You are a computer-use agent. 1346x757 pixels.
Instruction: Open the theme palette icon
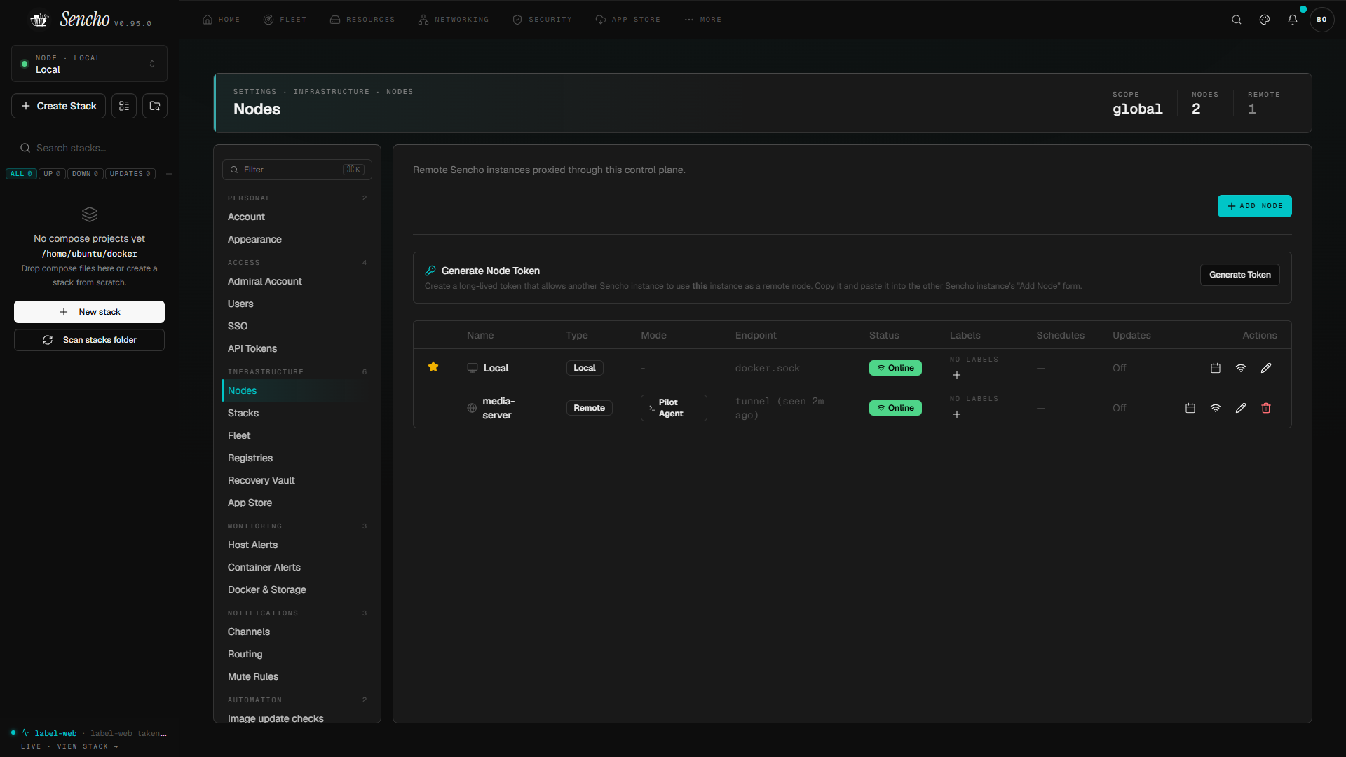1265,20
